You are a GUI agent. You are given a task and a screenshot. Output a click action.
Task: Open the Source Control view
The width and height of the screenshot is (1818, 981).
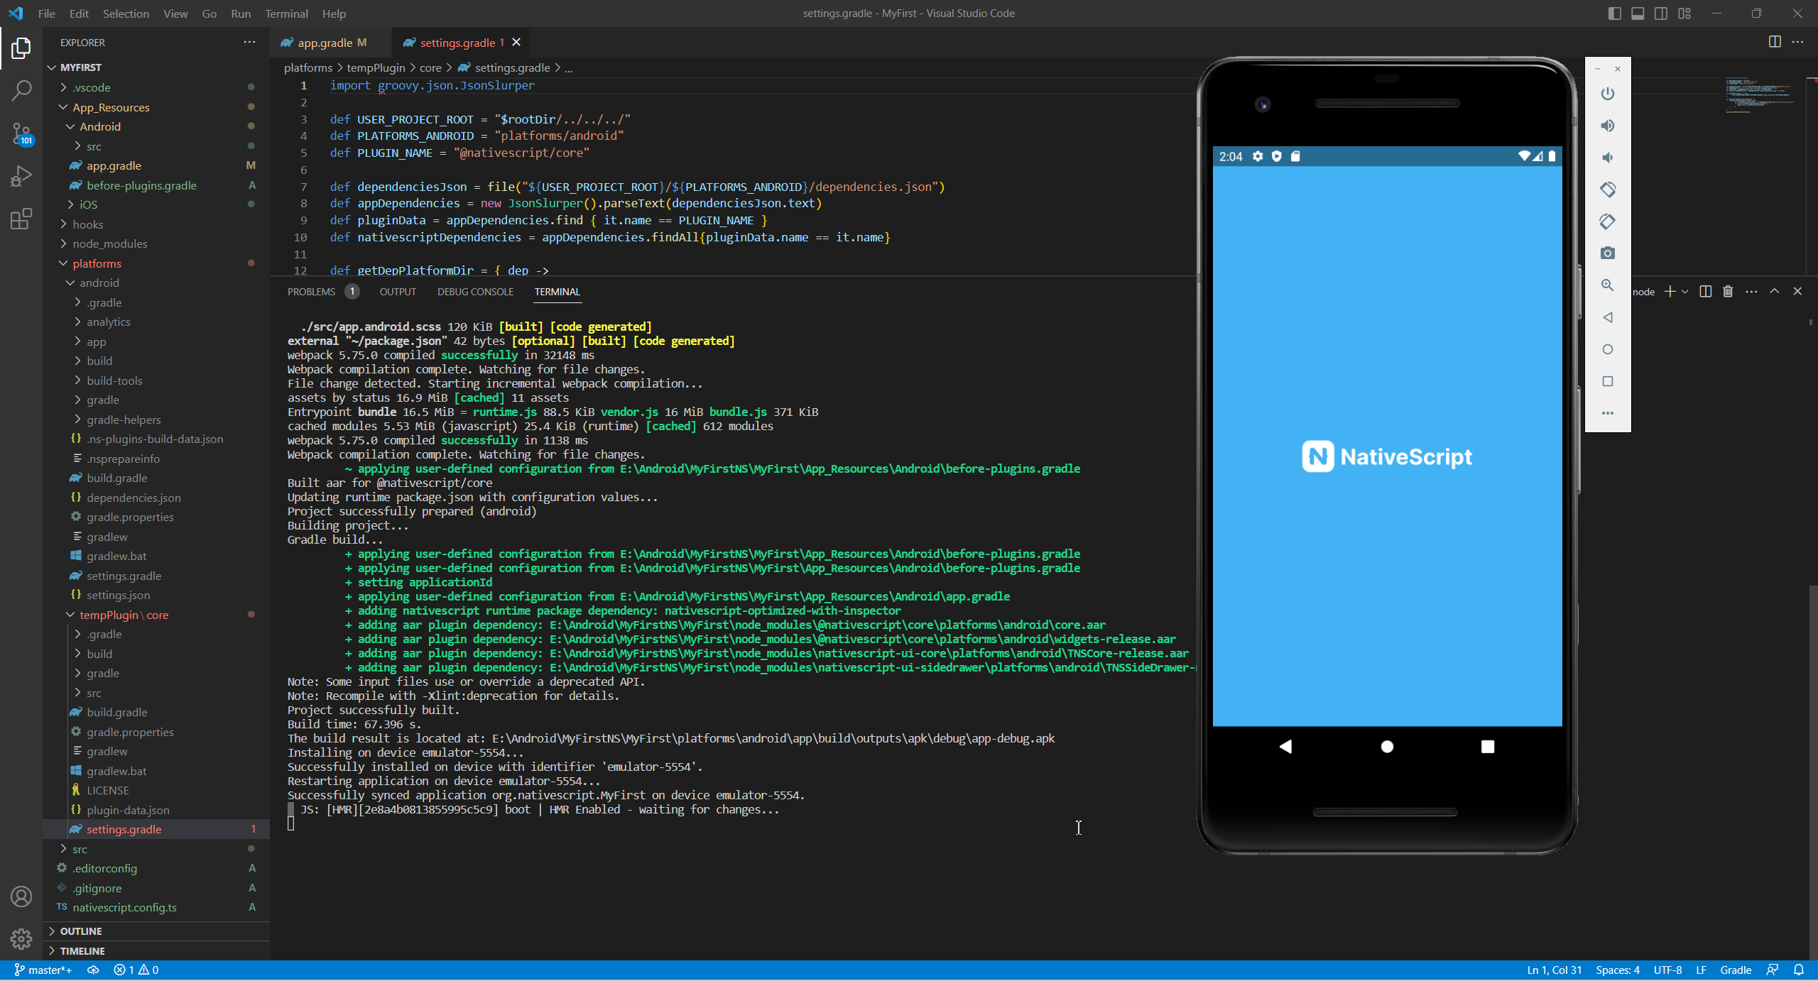click(21, 133)
